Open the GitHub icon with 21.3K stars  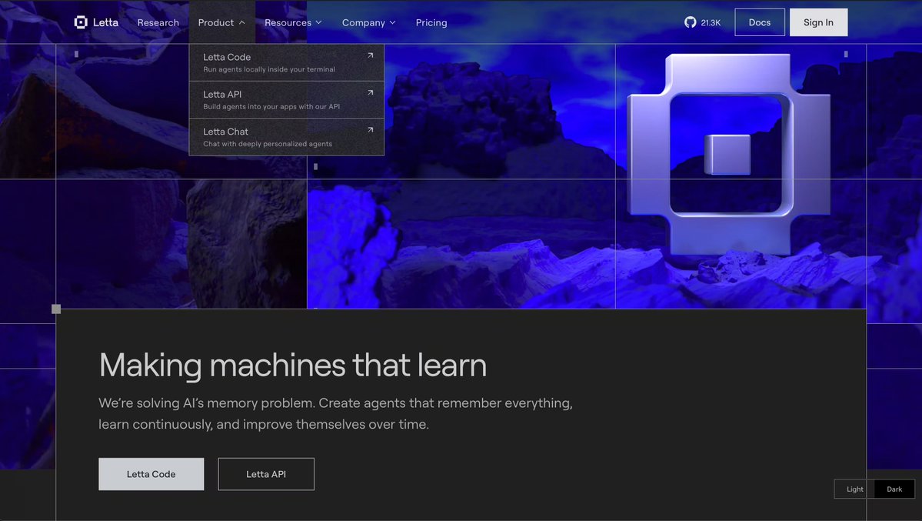point(691,22)
